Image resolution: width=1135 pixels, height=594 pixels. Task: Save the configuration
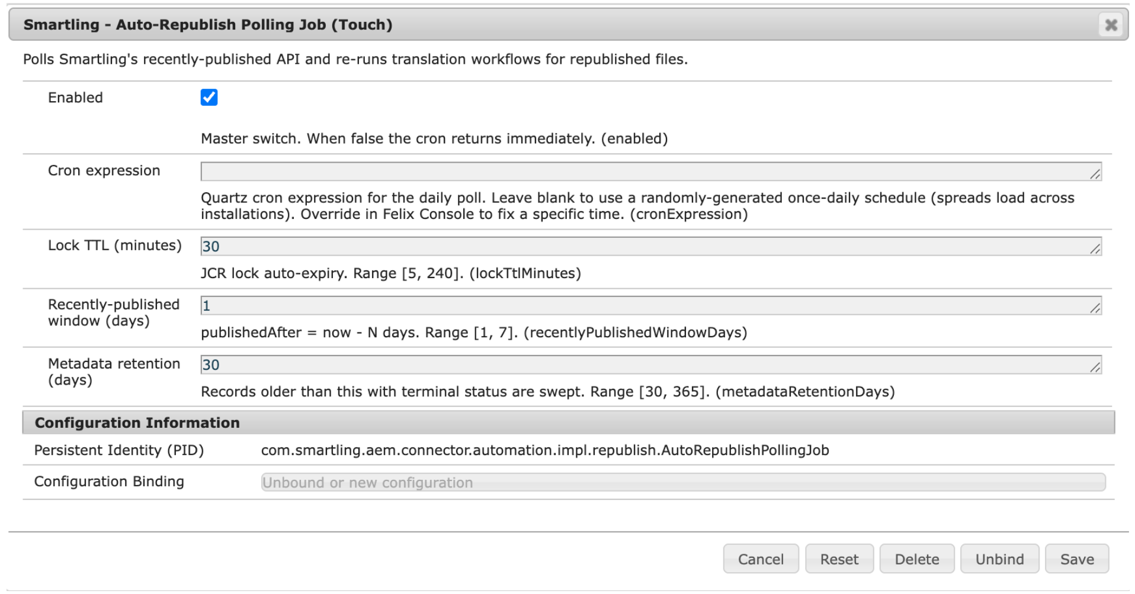[1077, 559]
